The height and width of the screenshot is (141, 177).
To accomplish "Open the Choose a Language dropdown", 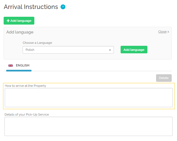I will [x=68, y=50].
